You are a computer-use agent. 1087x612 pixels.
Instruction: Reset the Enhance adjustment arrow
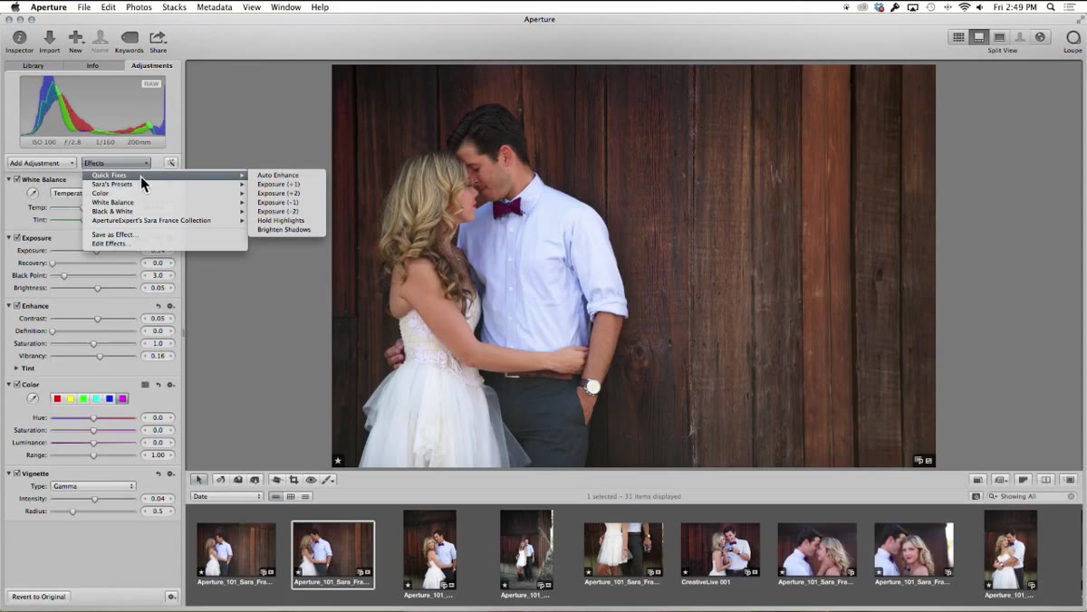coord(159,306)
